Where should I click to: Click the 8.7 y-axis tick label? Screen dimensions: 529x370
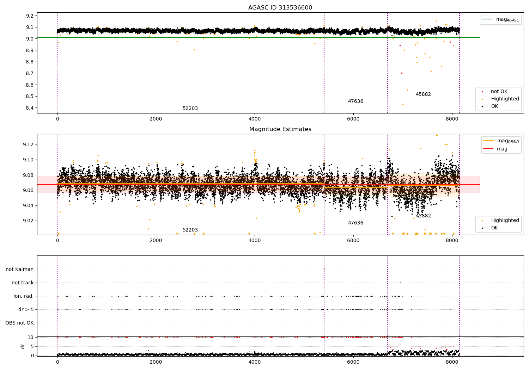[x=30, y=73]
